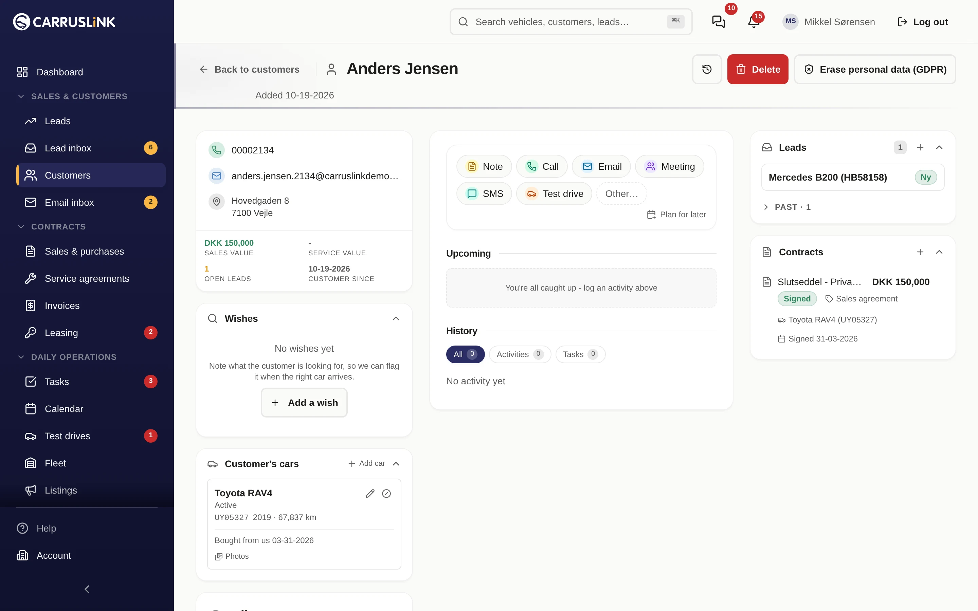Open the Mercedes B200 (HB58158) lead card
Viewport: 978px width, 611px height.
[853, 178]
